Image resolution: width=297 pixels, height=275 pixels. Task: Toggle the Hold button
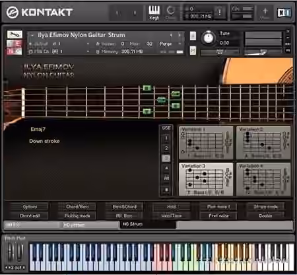click(x=172, y=207)
